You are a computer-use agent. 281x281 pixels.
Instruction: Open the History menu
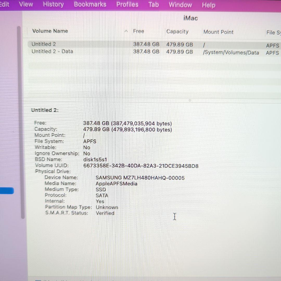53,4
